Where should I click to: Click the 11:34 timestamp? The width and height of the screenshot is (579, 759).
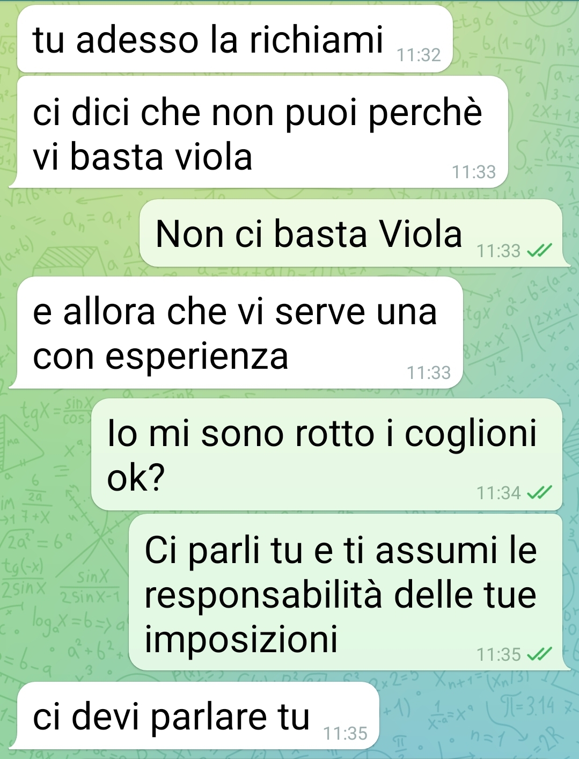pos(499,492)
